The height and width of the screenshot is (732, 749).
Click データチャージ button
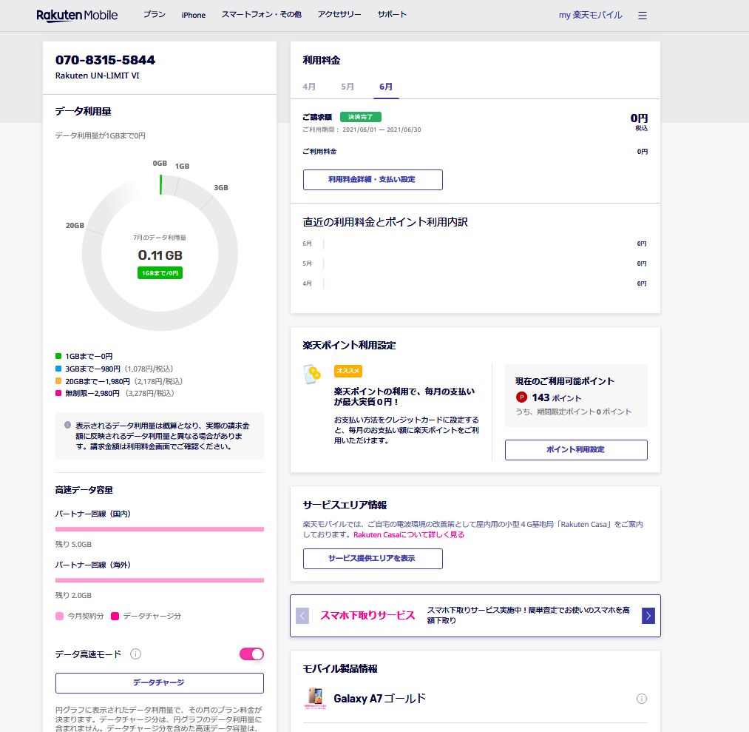(x=160, y=682)
